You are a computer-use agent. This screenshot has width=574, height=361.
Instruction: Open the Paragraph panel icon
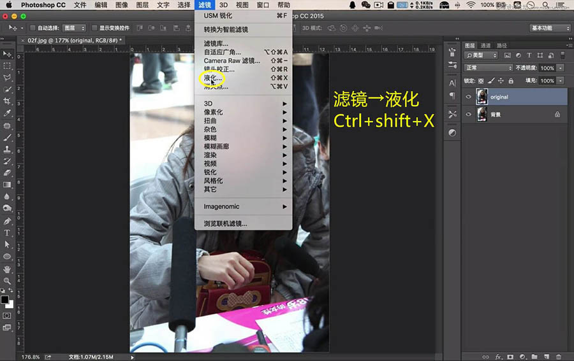coord(452,96)
